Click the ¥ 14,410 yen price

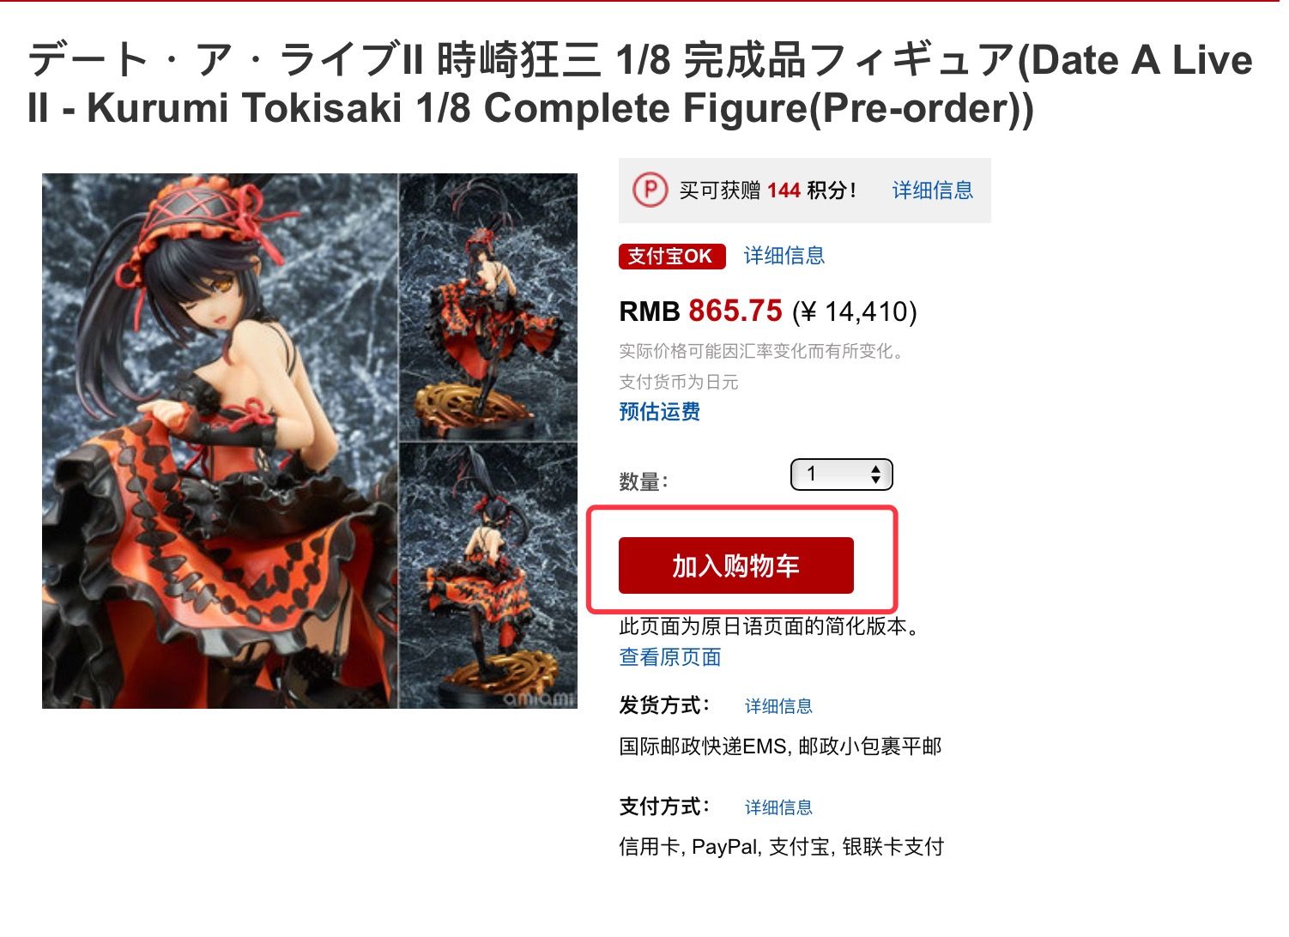tap(855, 311)
